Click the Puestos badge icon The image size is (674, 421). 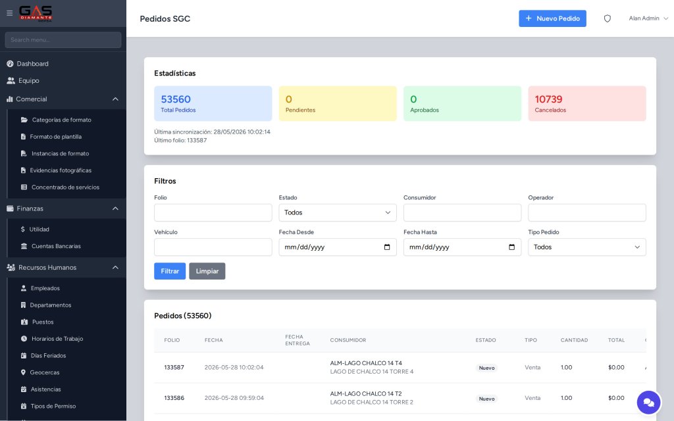[24, 322]
